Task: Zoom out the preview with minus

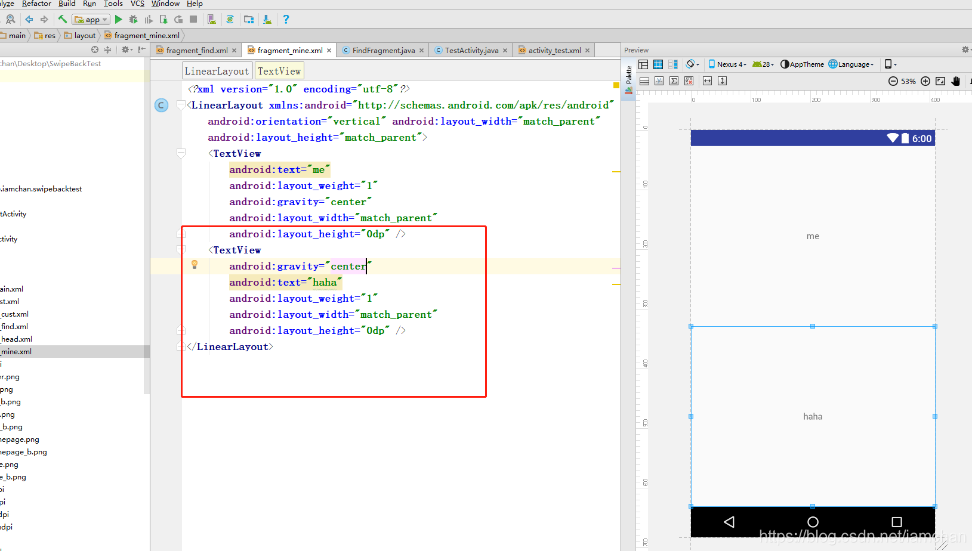Action: coord(893,81)
